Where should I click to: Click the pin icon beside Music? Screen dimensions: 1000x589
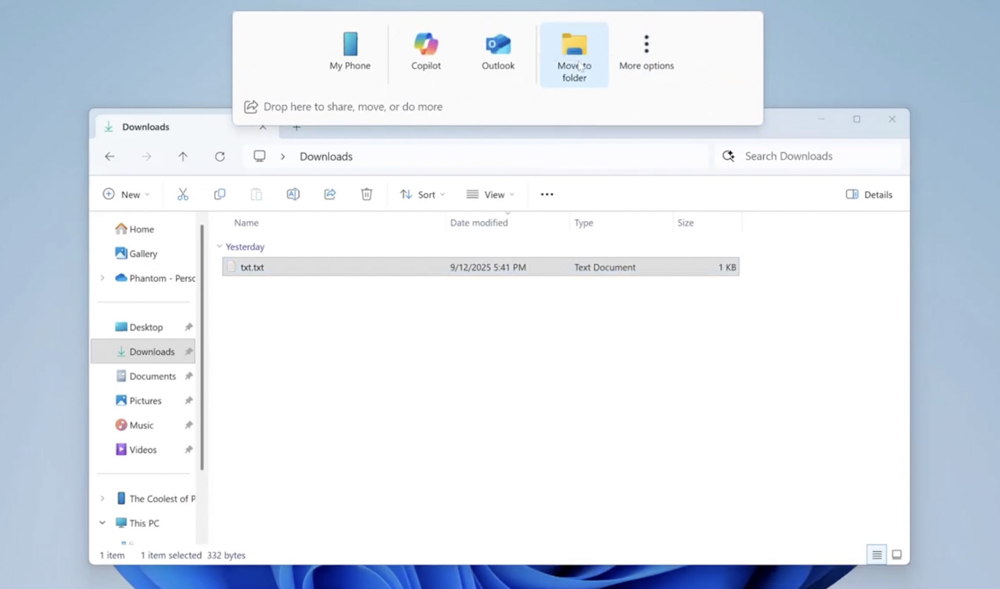[189, 425]
